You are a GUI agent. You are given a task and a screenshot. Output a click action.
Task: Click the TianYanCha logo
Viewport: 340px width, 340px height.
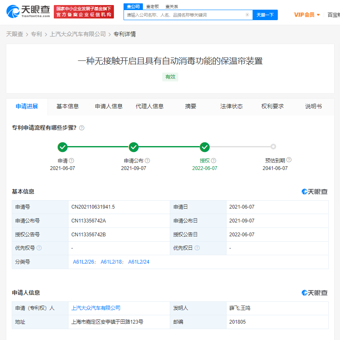coord(28,11)
